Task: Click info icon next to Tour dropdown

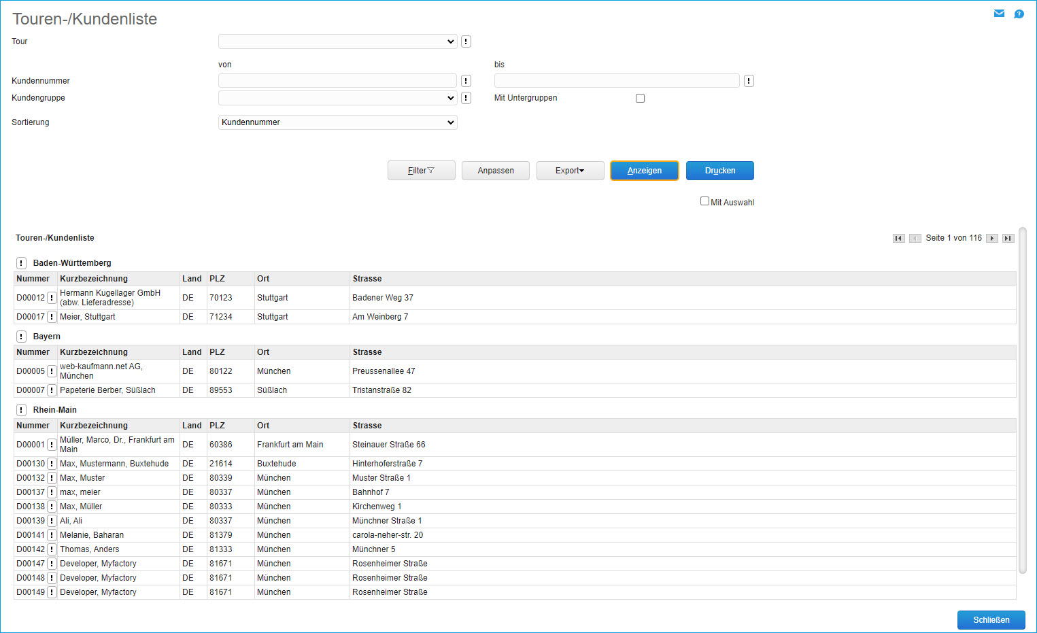Action: click(466, 41)
